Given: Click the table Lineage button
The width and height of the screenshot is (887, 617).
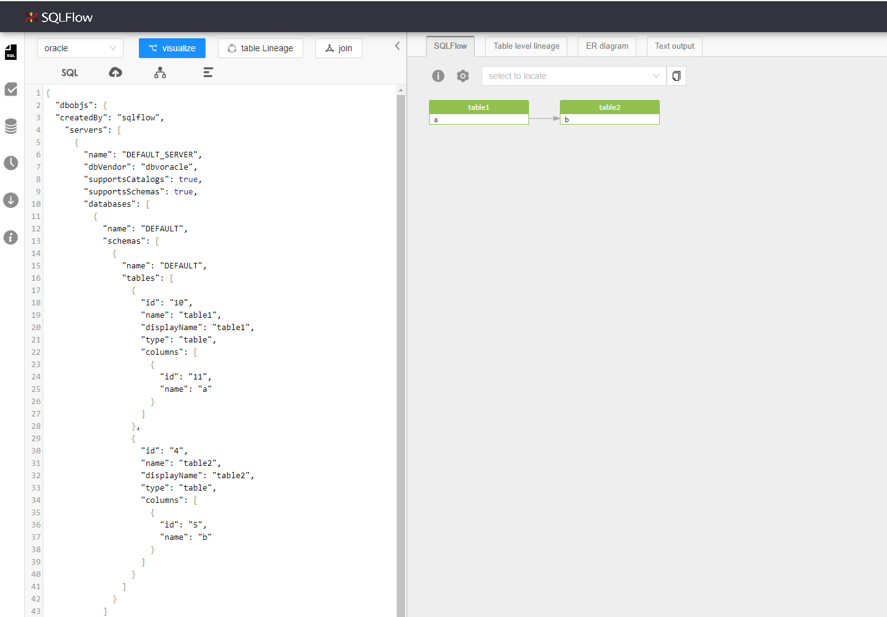Looking at the screenshot, I should click(x=260, y=48).
